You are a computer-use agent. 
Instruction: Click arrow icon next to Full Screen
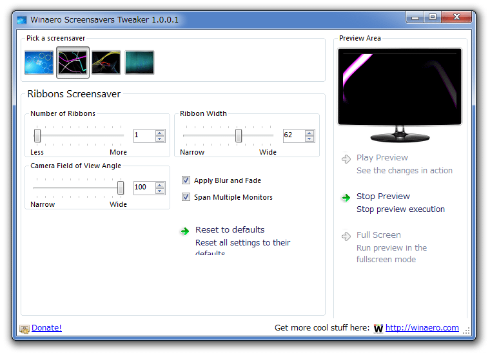click(346, 236)
